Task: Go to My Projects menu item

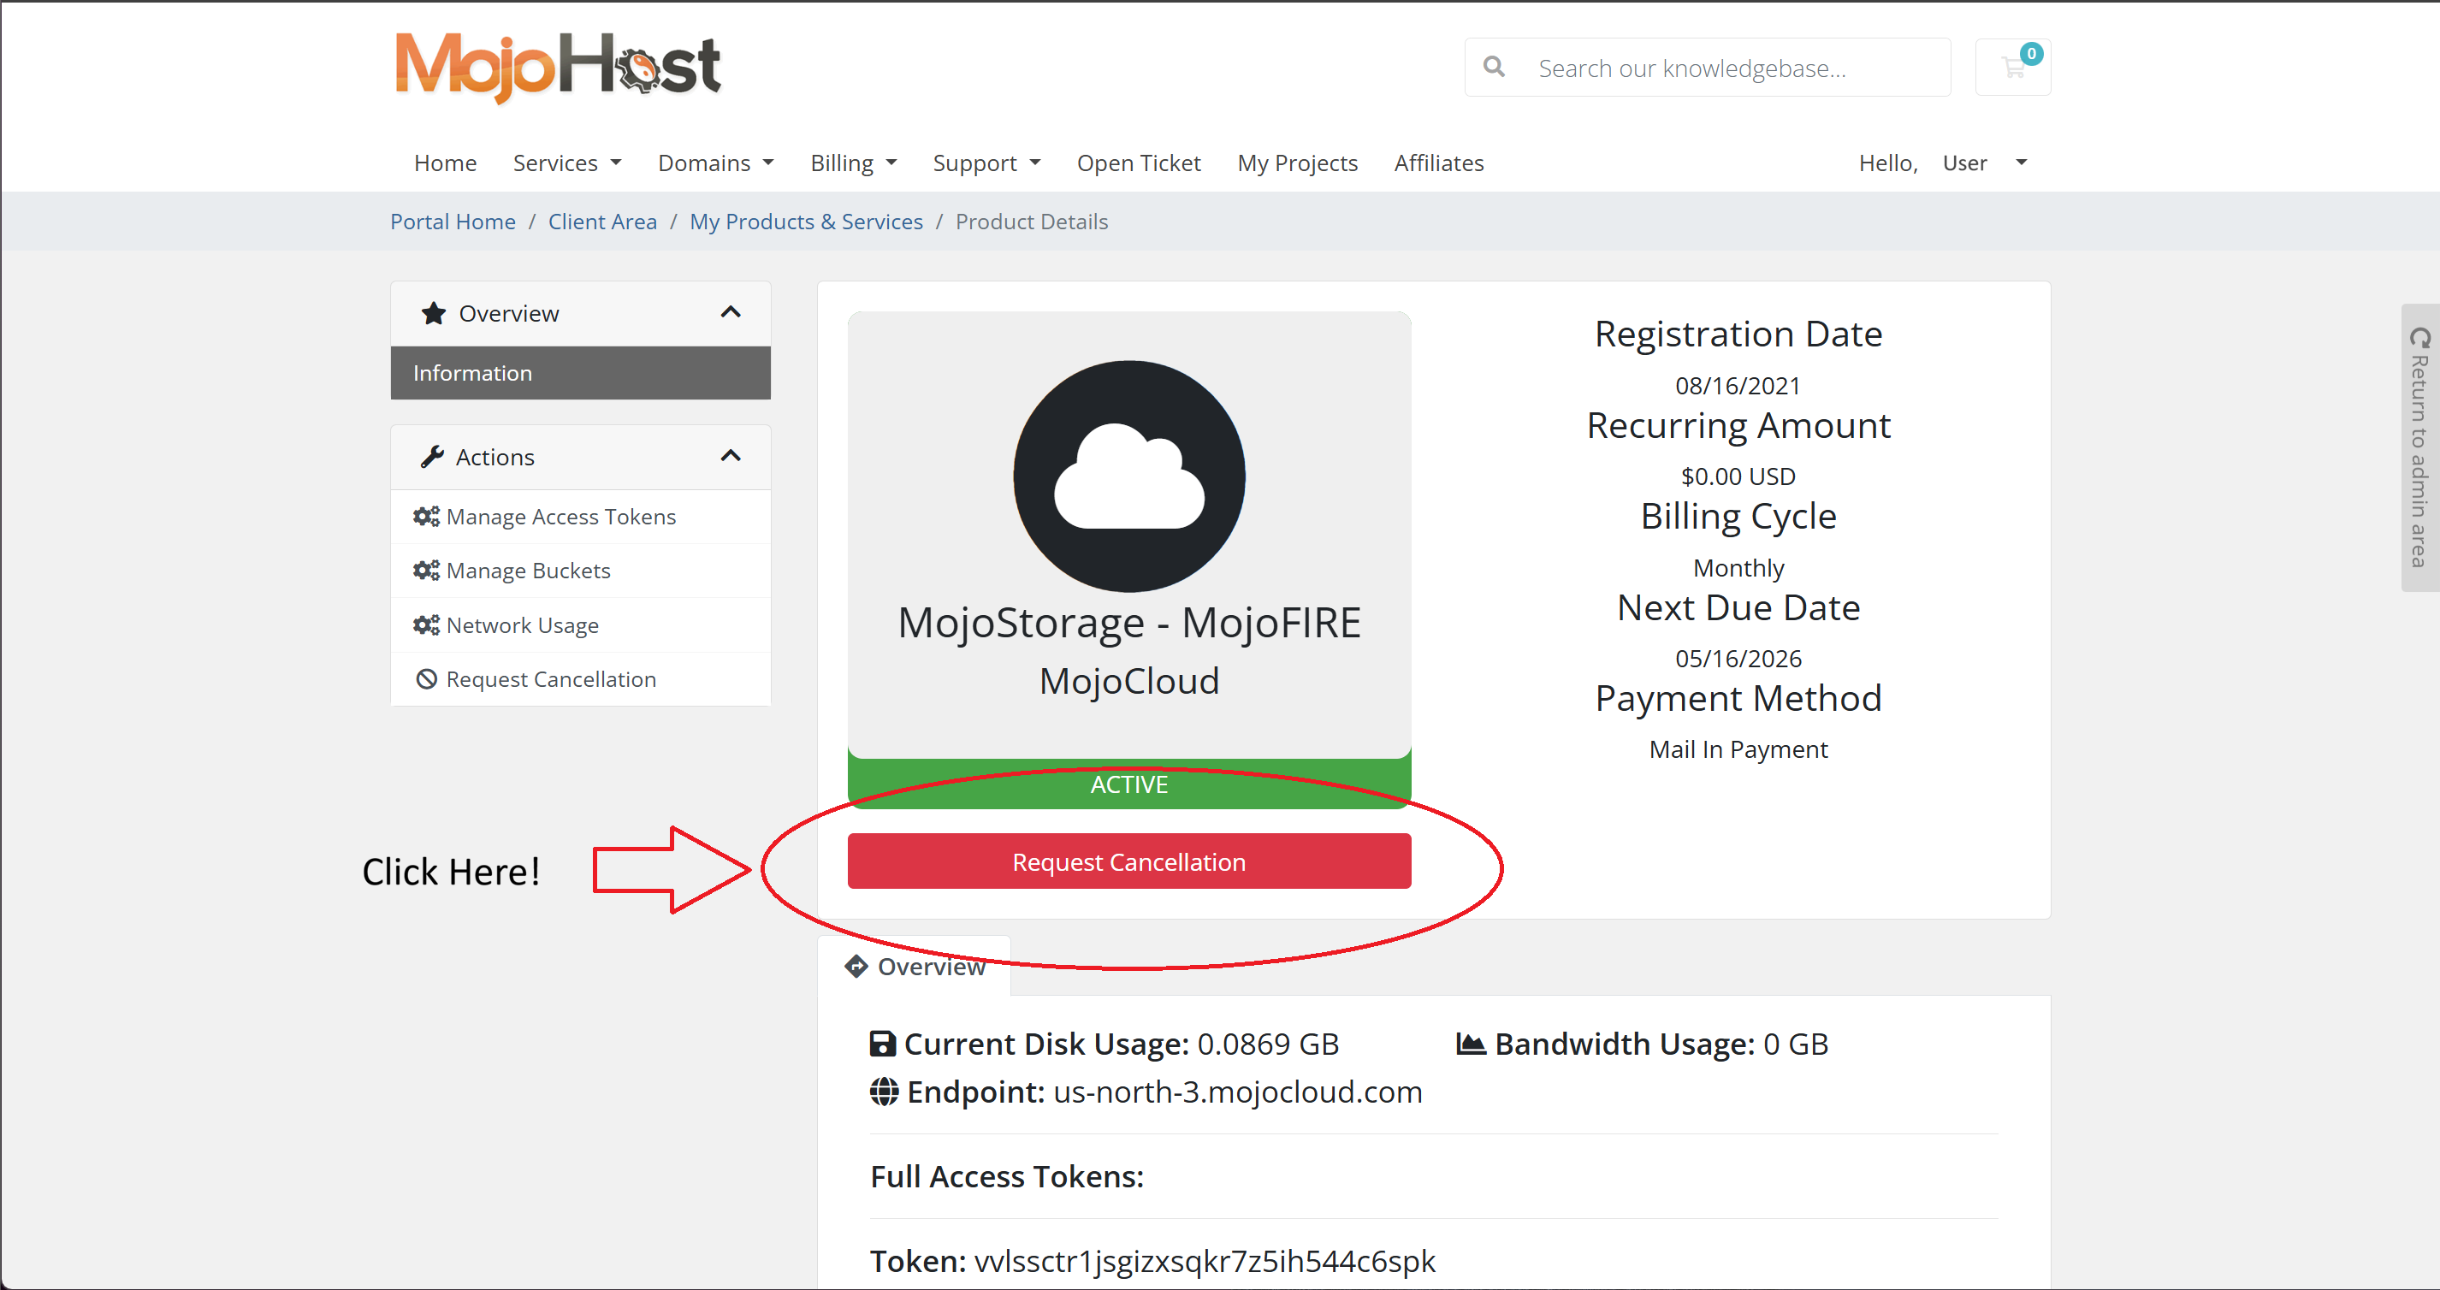Action: click(1297, 163)
